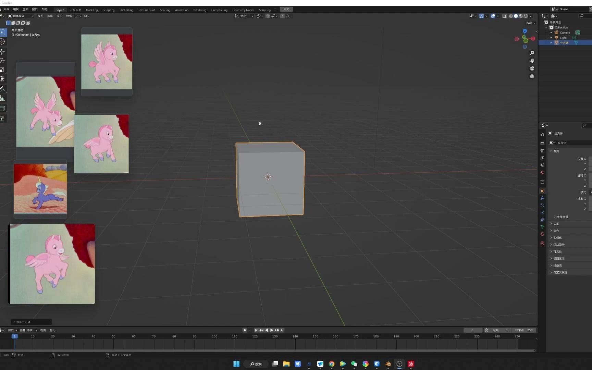This screenshot has height=370, width=592.
Task: Open the viewport shading options dropdown
Action: coord(531,16)
